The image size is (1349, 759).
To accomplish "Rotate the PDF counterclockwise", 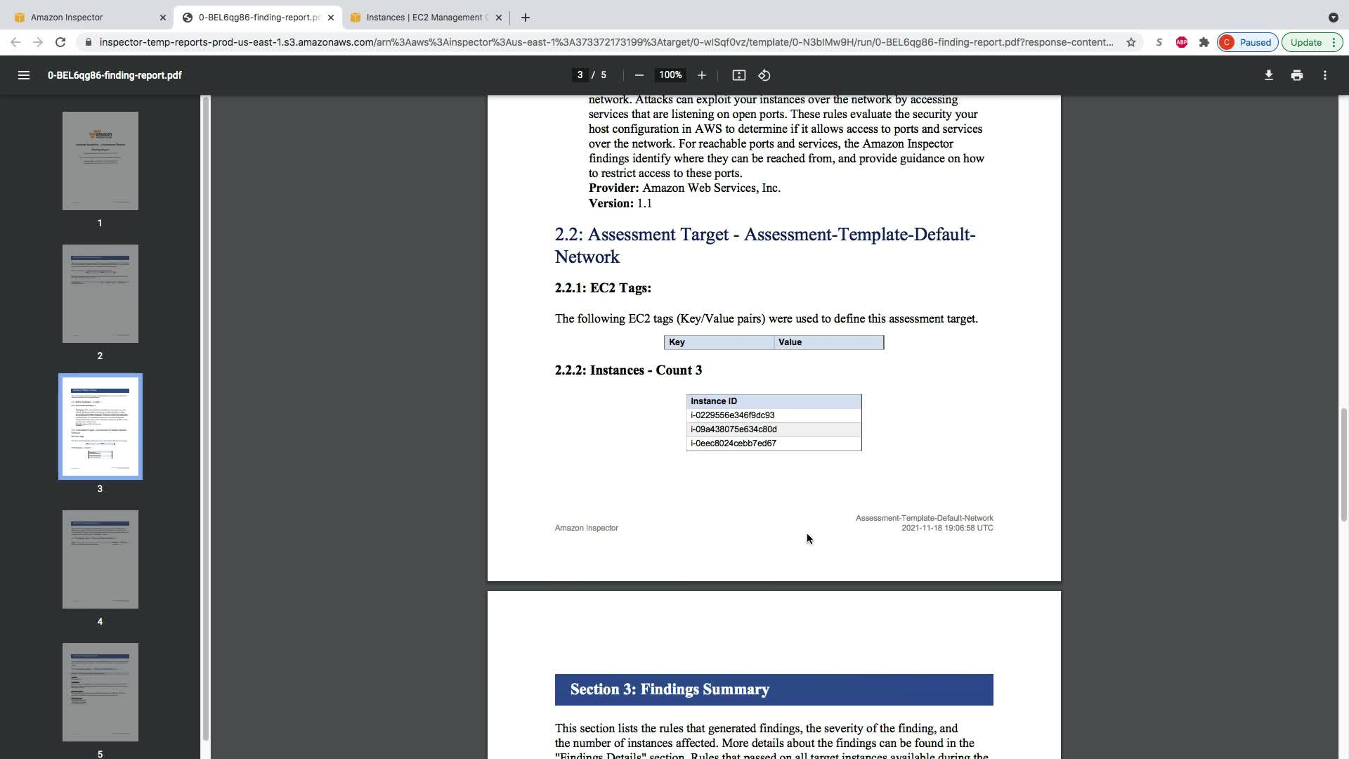I will [x=764, y=75].
